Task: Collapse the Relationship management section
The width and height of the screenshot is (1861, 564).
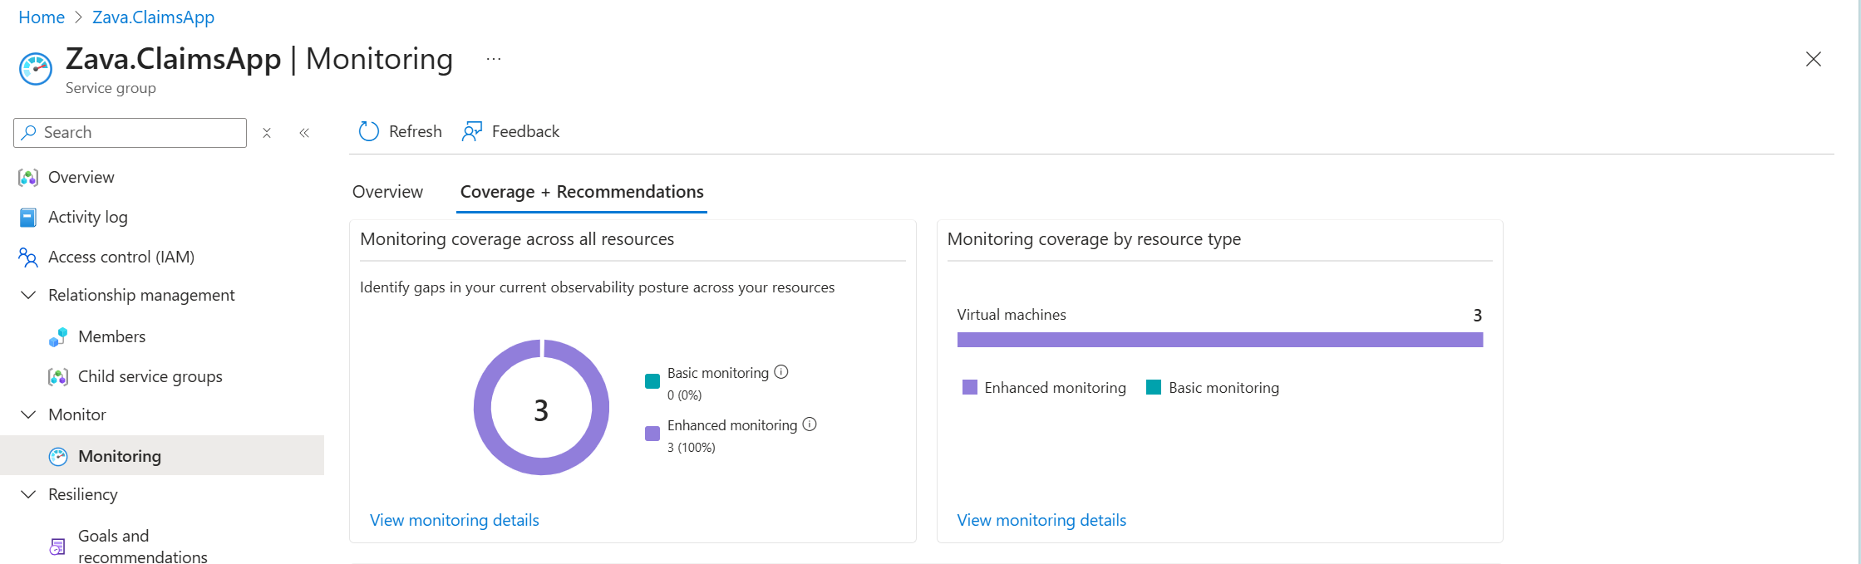Action: click(27, 295)
